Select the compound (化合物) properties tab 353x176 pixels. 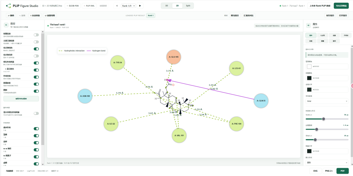tap(323, 35)
